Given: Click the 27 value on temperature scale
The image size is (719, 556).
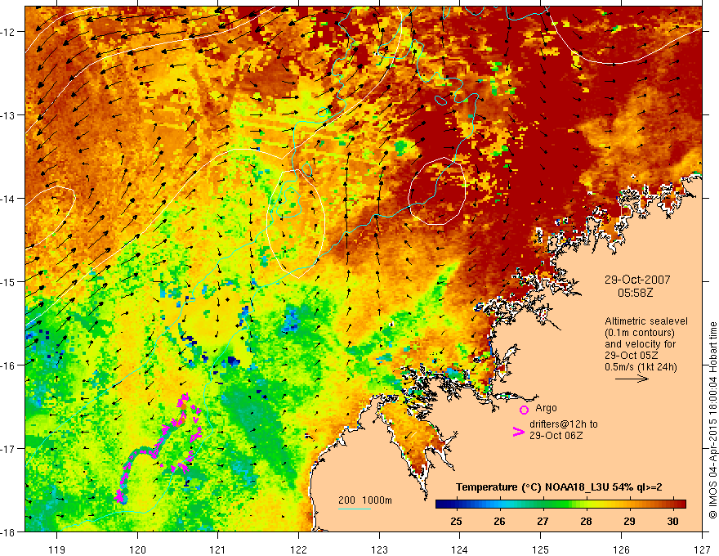Looking at the screenshot, I should point(543,522).
